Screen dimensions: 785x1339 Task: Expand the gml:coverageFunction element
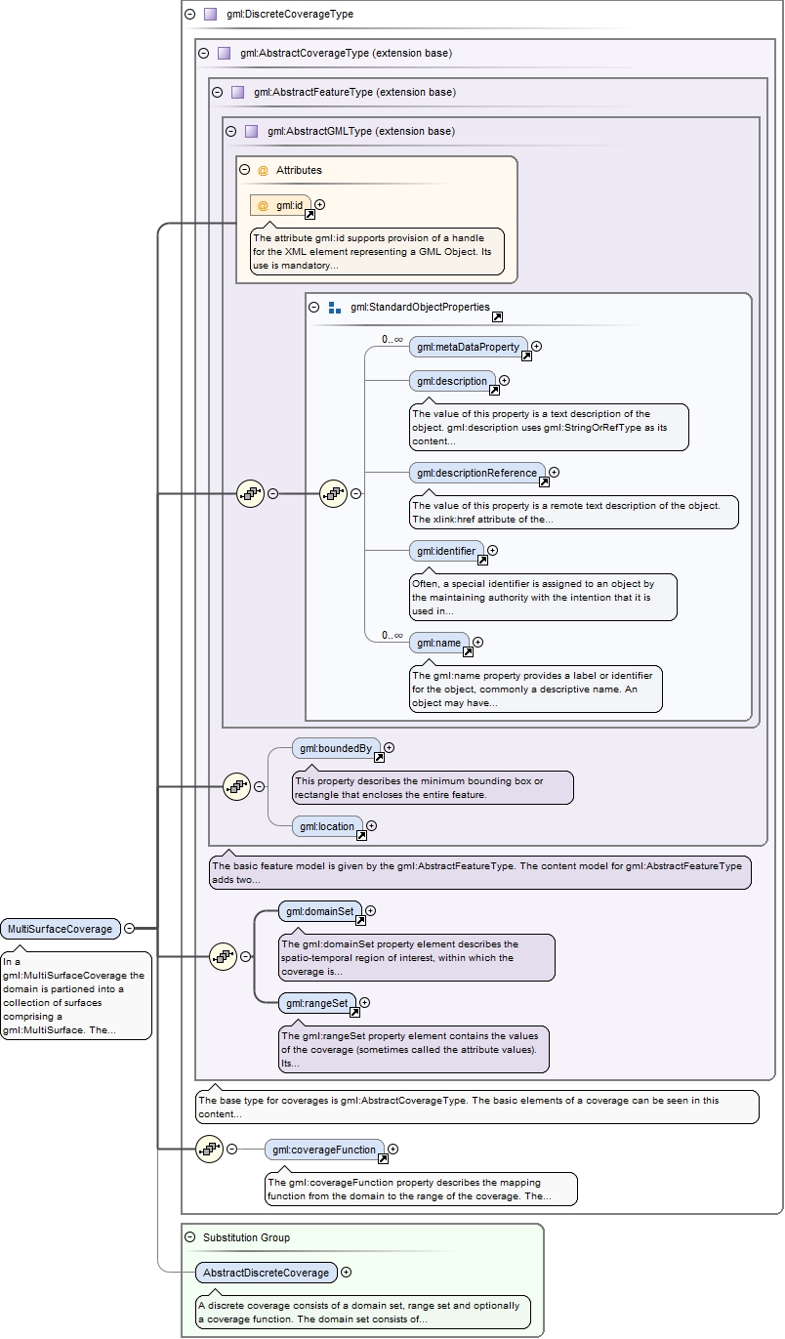click(392, 1150)
